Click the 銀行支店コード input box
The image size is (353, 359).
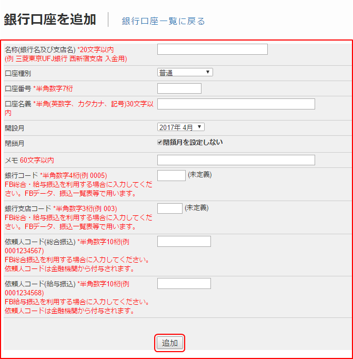point(169,208)
